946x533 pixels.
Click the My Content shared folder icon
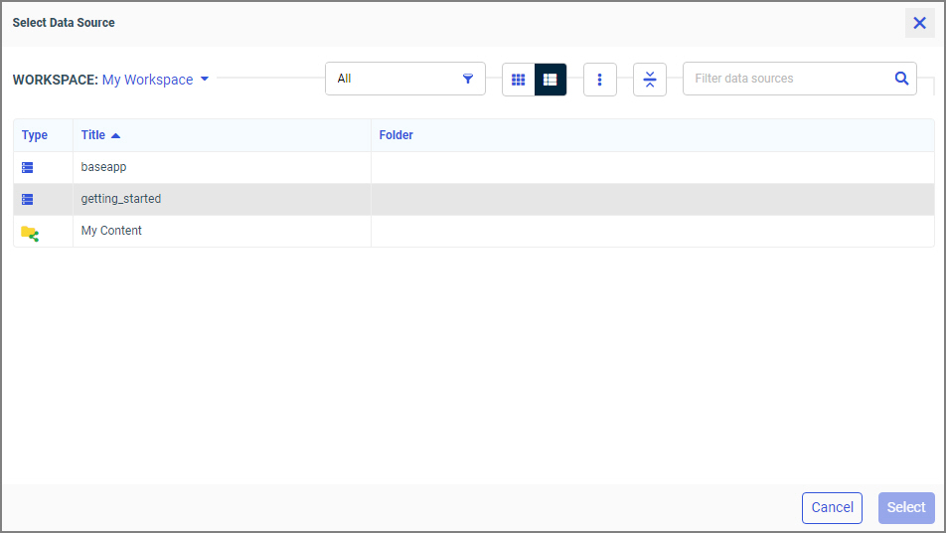click(x=30, y=234)
